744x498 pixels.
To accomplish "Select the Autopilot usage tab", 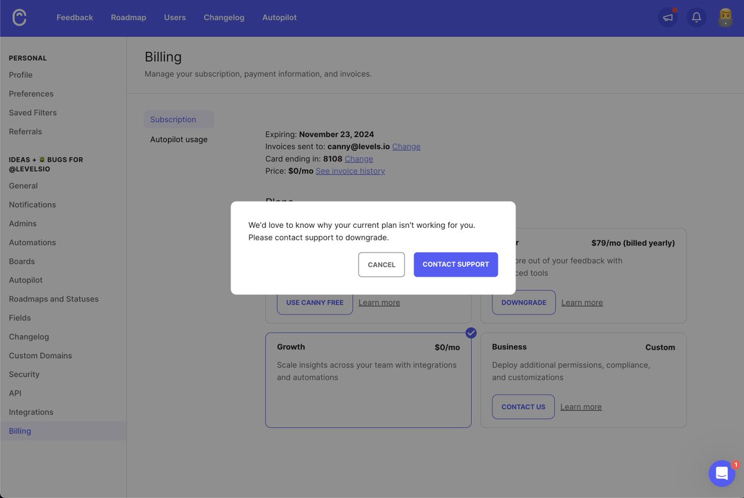I will click(179, 139).
